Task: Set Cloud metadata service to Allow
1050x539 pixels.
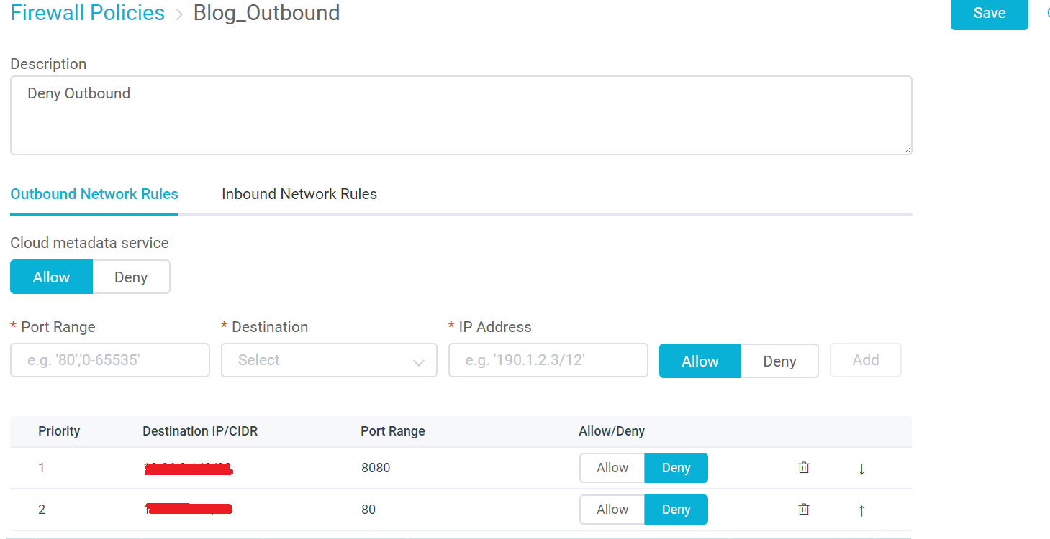Action: (x=52, y=277)
